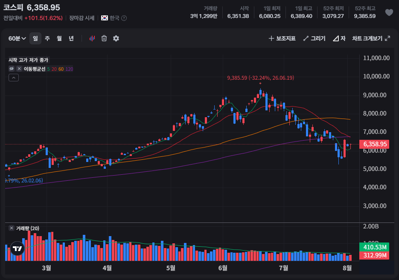Click the 60-day moving average color label
This screenshot has height=280, width=399.
click(x=61, y=69)
